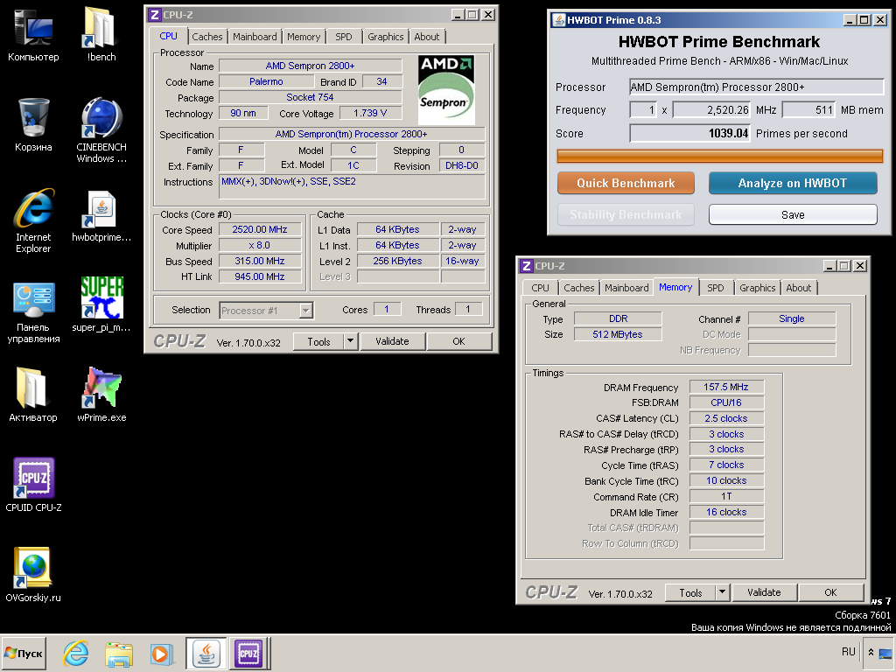Open the Активатор folder icon
Viewport: 896px width, 672px height.
(33, 395)
